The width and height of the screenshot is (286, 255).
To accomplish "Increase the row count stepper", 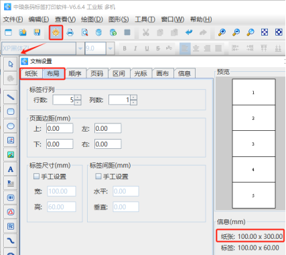I will pos(78,97).
